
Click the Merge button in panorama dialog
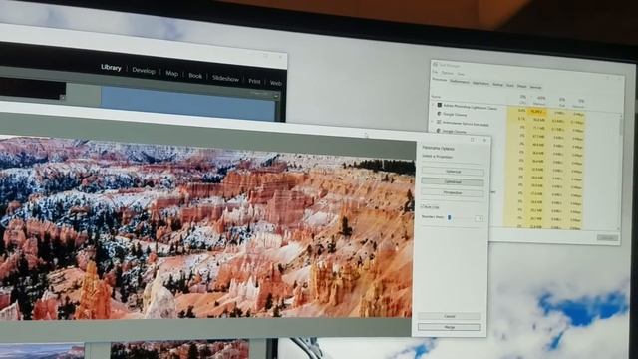tap(450, 327)
